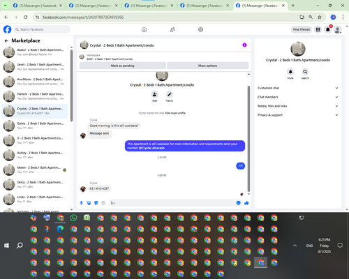Click the chat messages scrollbar
This screenshot has height=279, width=349.
click(x=248, y=139)
